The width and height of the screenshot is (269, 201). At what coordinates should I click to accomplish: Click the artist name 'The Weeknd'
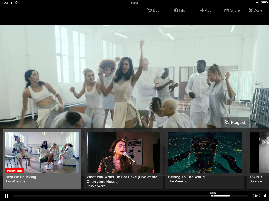pos(178,181)
